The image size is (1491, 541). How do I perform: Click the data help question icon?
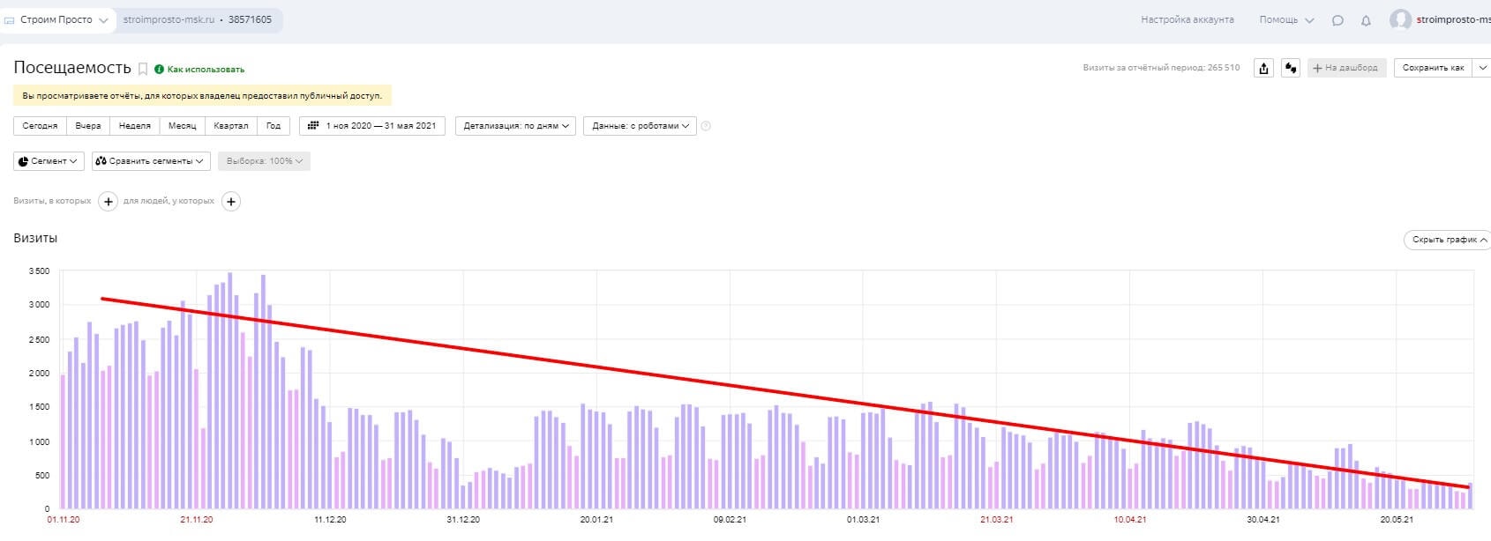pos(706,126)
